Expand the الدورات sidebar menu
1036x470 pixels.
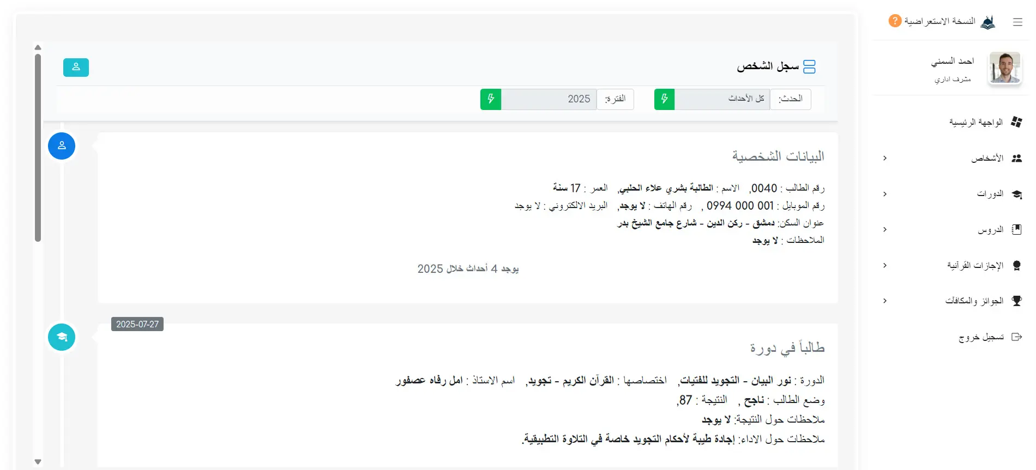tap(989, 194)
